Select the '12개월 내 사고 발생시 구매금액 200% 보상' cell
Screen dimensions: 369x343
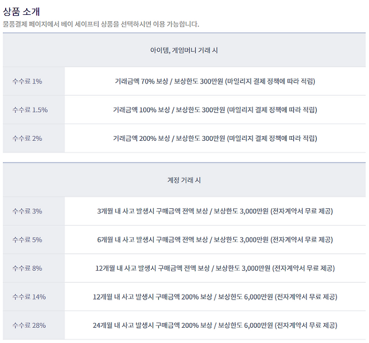(215, 297)
